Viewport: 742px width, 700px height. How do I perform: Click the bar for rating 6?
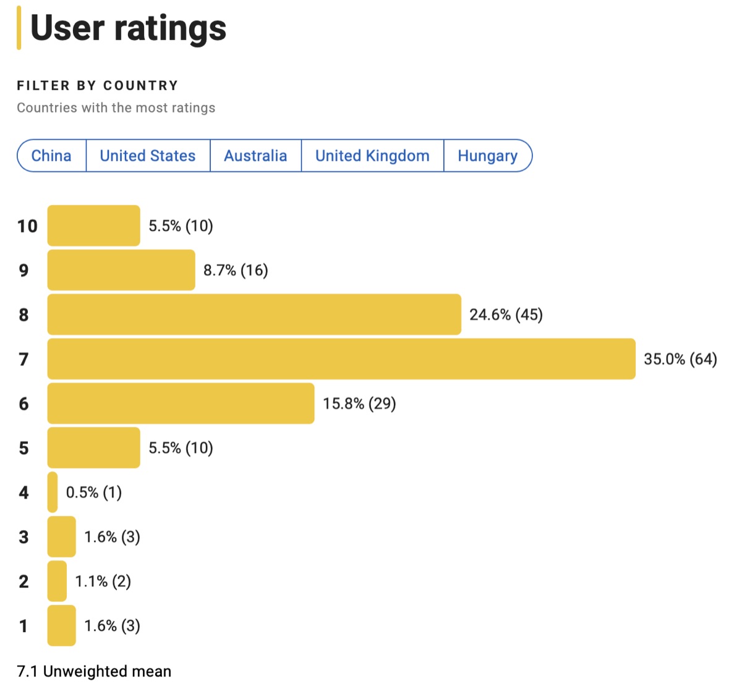click(x=181, y=403)
